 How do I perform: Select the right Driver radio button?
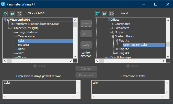pyautogui.click(x=128, y=66)
